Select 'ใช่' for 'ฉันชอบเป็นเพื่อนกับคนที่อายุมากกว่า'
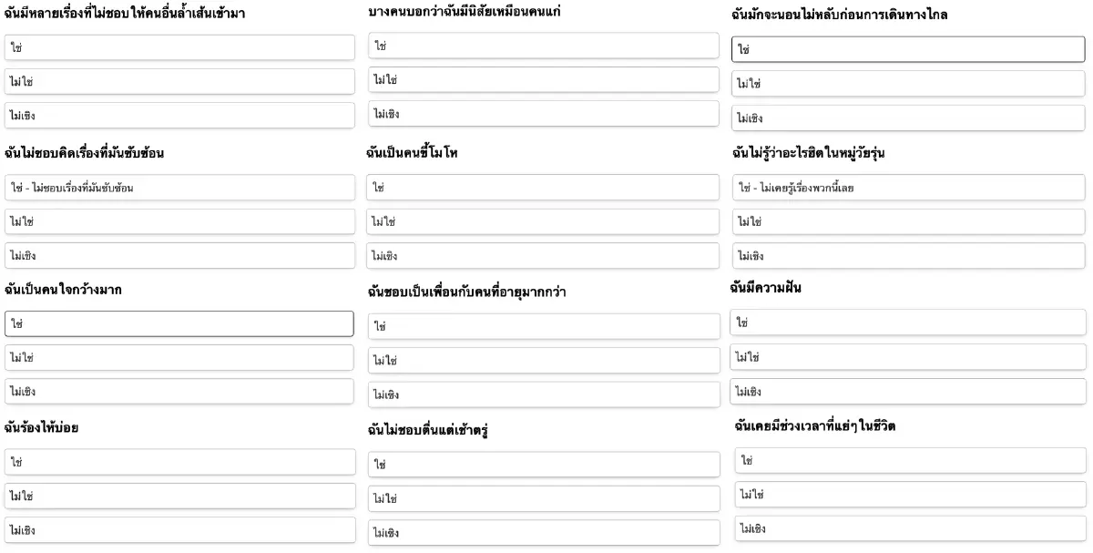Viewport: 1093px width, 553px height. (x=543, y=326)
